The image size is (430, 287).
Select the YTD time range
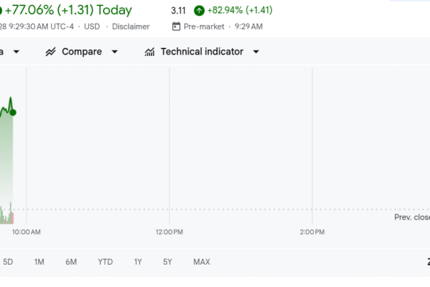point(105,262)
